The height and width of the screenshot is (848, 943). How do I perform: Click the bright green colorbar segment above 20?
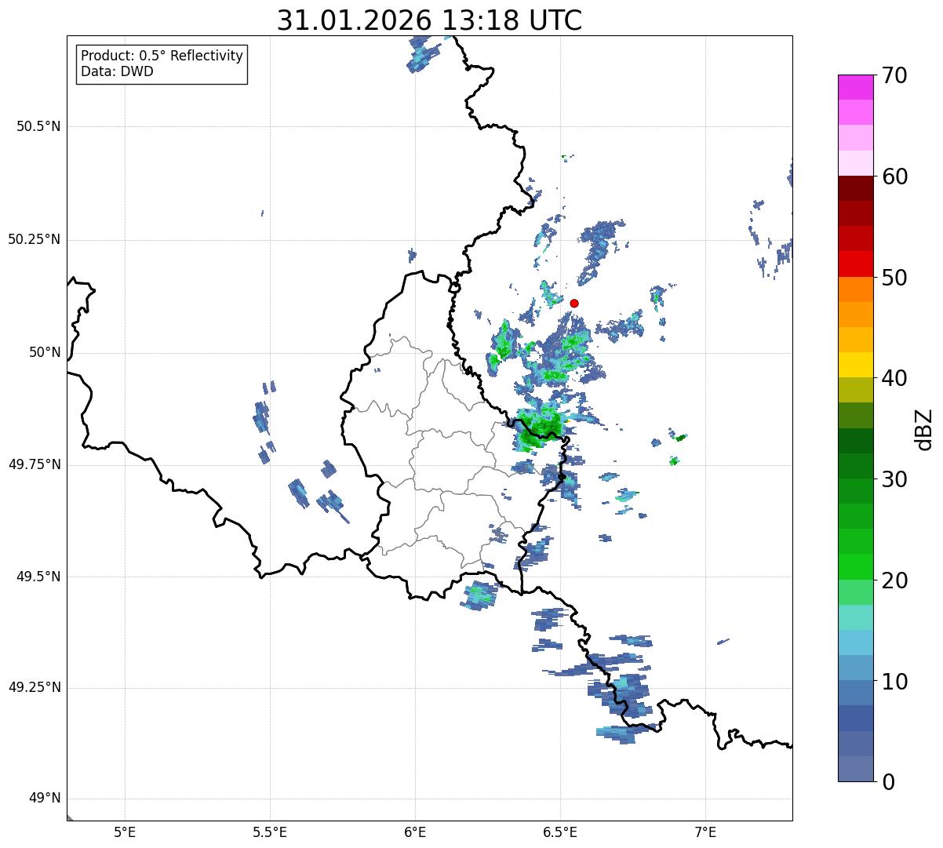coord(856,566)
